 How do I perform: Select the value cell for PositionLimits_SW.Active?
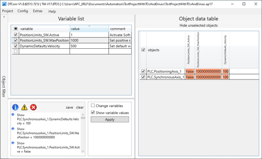[x=89, y=35]
